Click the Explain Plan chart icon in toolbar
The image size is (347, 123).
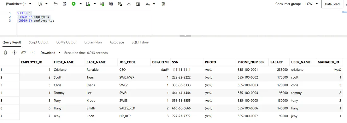click(102, 4)
